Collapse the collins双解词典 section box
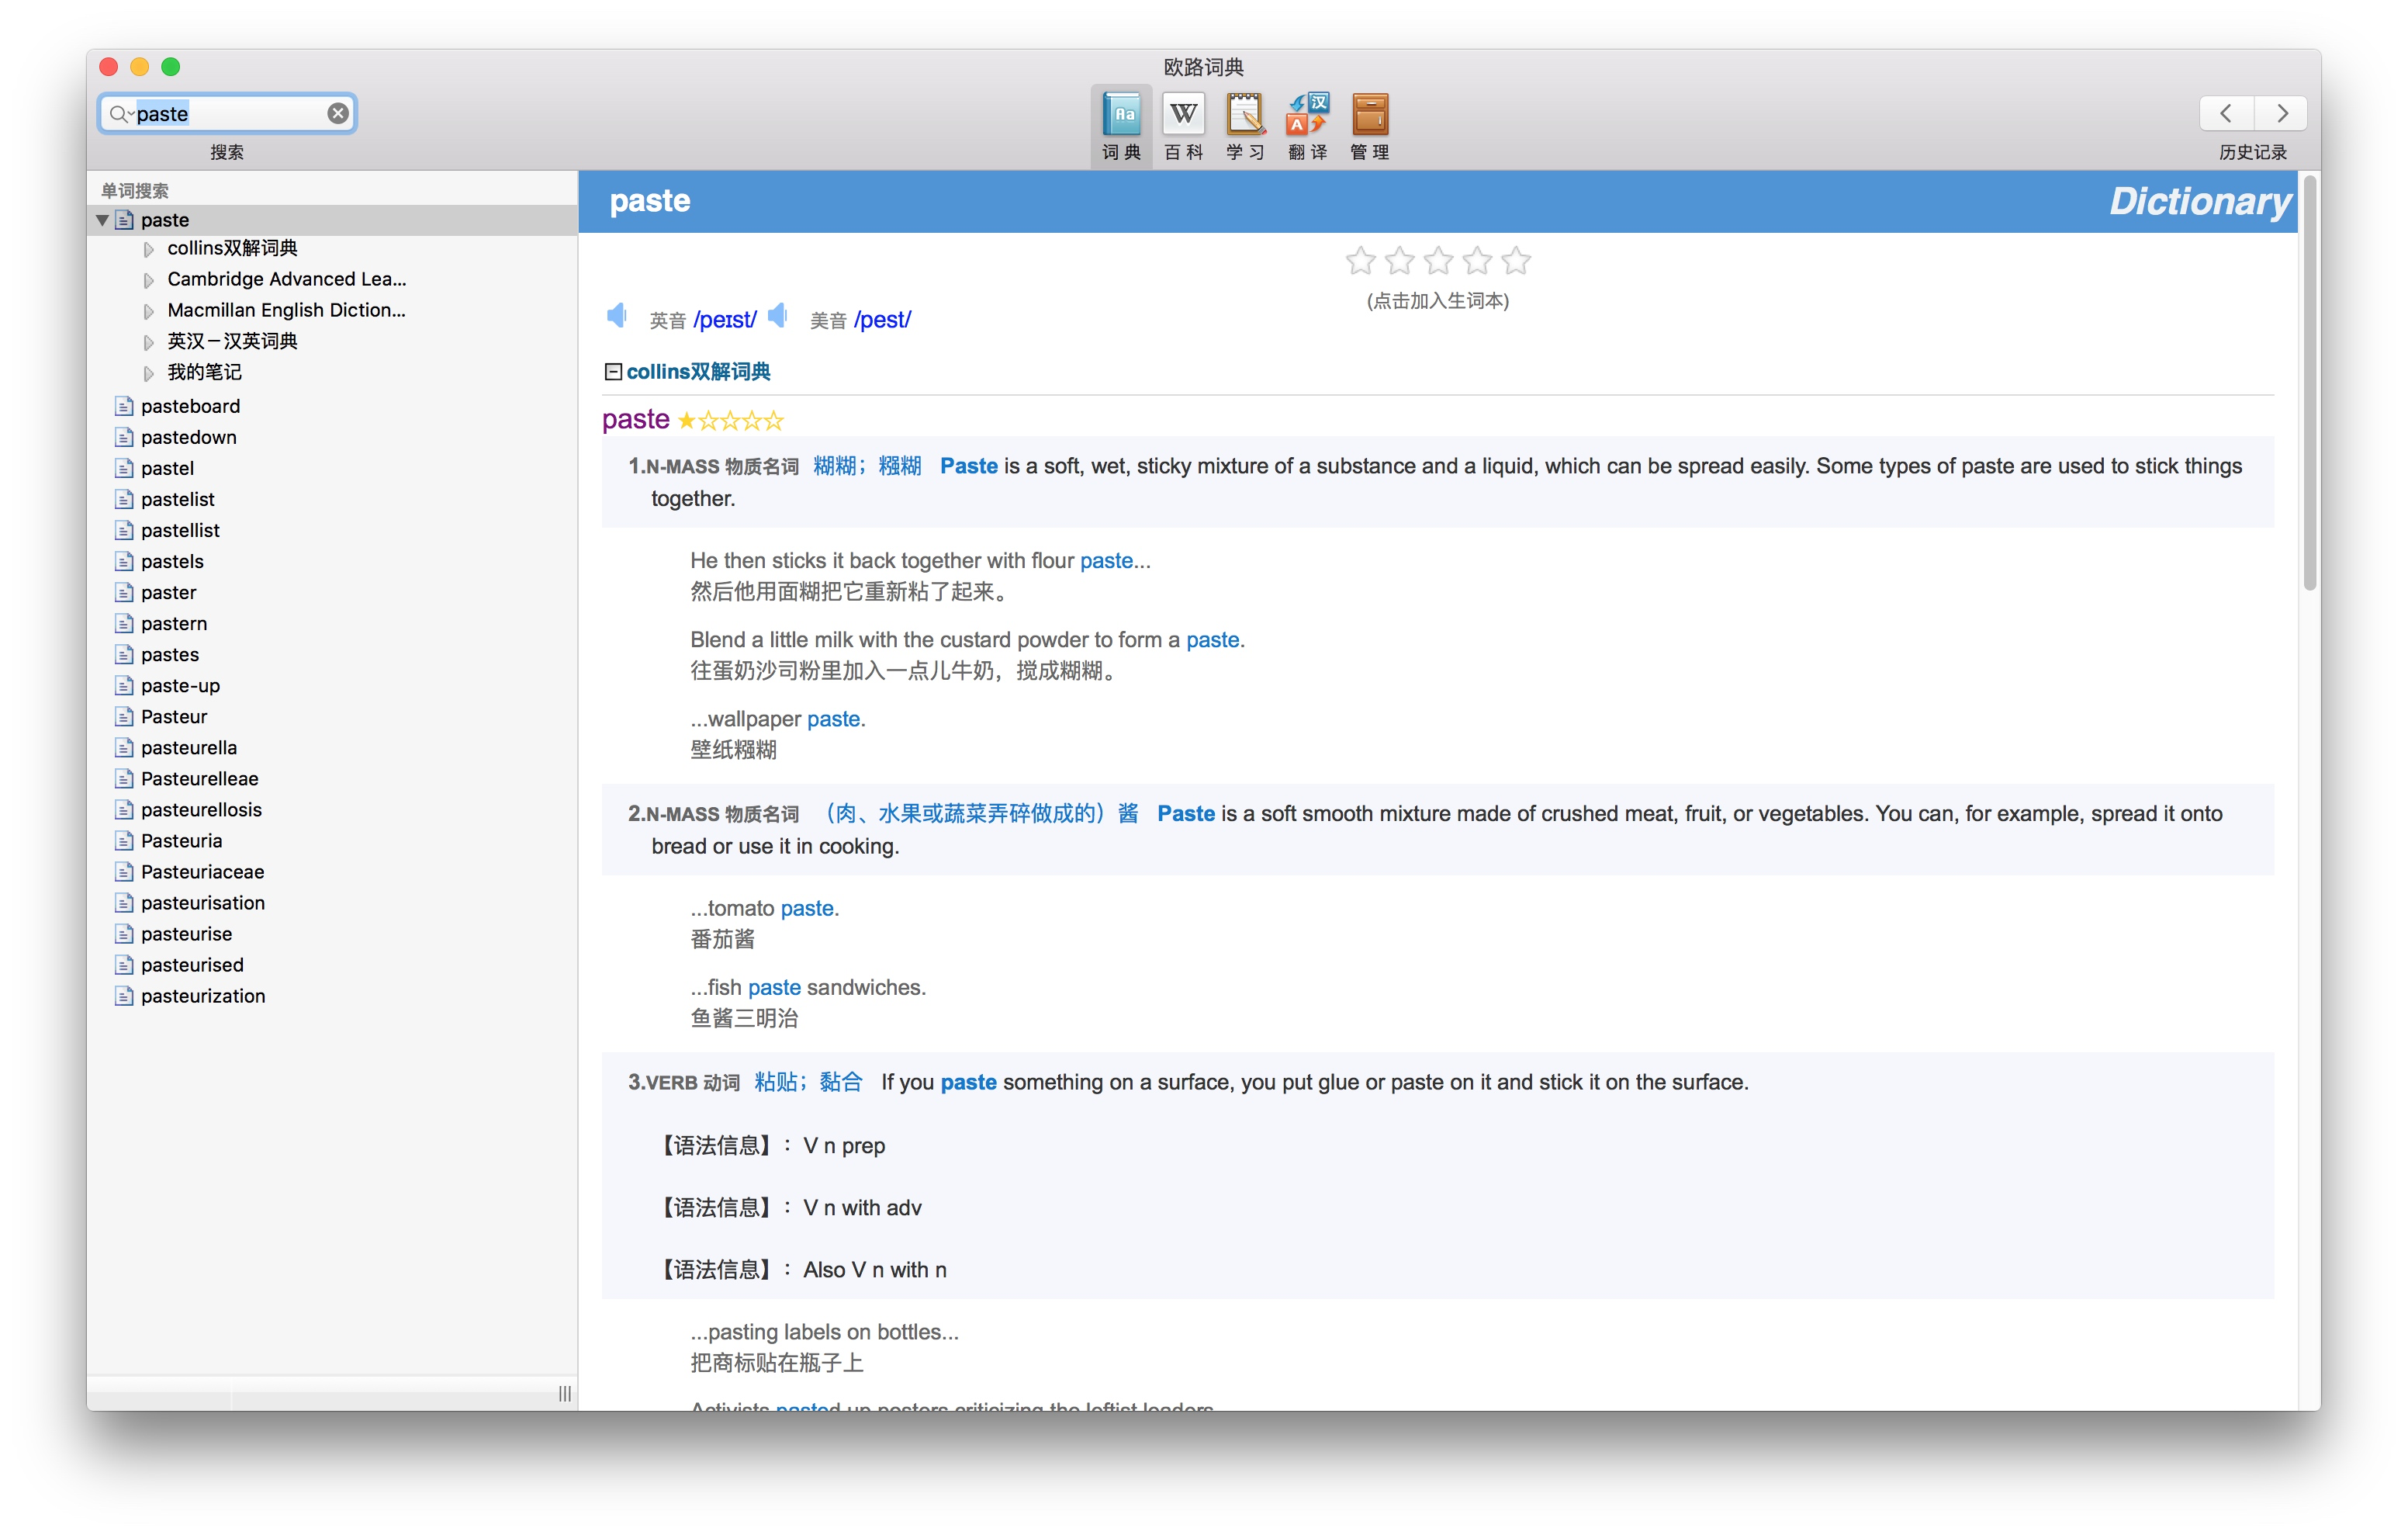 613,372
